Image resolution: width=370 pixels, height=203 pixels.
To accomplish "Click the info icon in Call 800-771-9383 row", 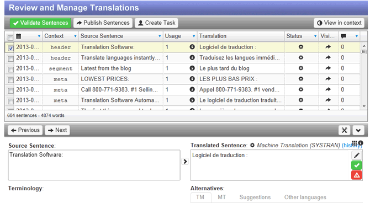I will [192, 89].
